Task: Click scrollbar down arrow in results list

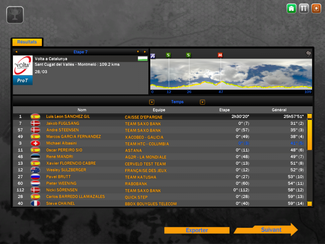Action: click(x=310, y=204)
